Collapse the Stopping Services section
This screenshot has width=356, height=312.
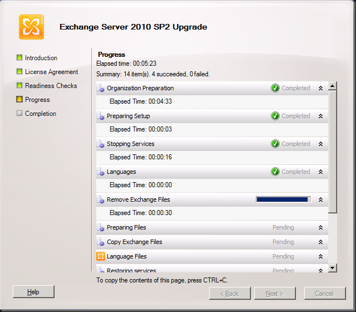pos(320,144)
